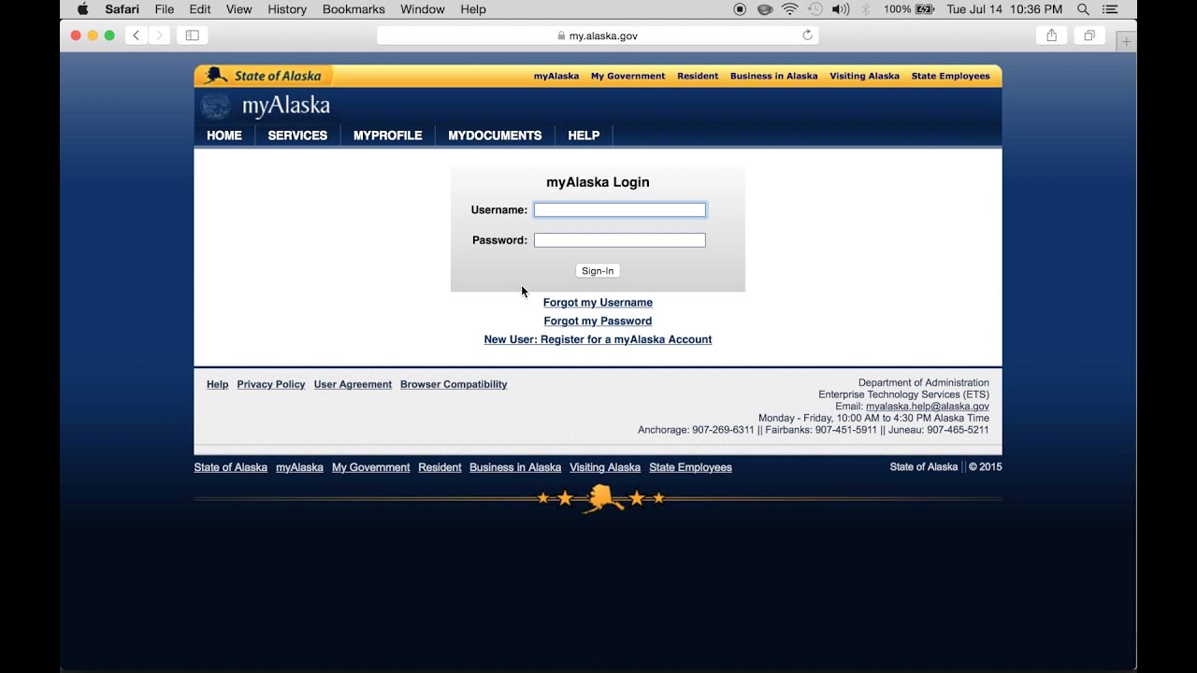Open top banner myAlaska link

click(556, 76)
